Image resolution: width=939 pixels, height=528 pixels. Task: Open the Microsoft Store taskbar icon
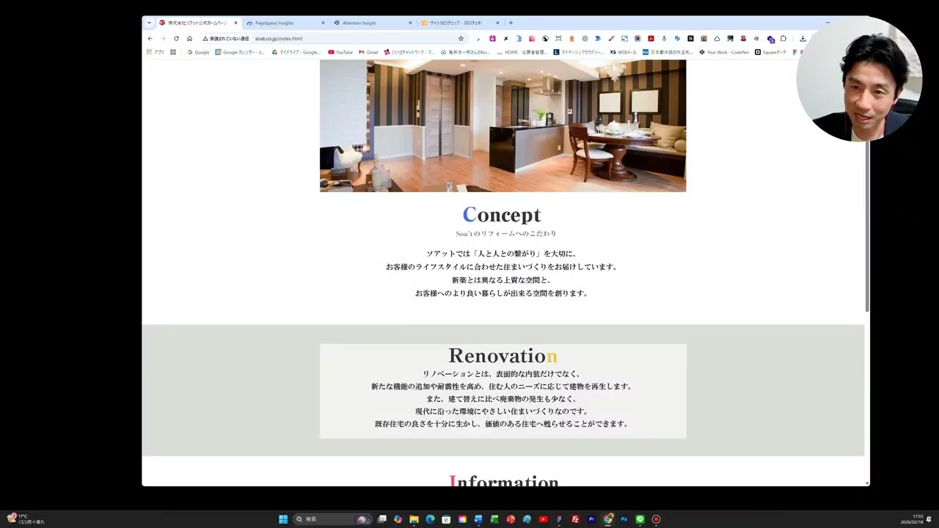tap(446, 519)
